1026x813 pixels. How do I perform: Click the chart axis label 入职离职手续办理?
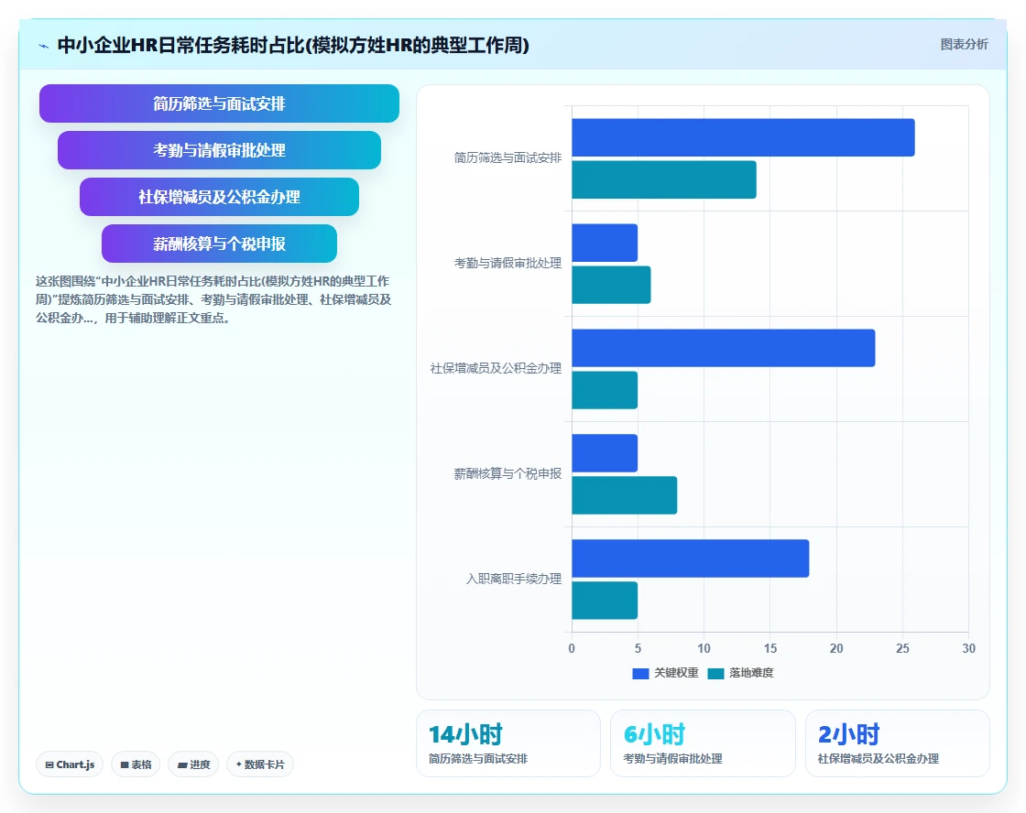pyautogui.click(x=514, y=579)
